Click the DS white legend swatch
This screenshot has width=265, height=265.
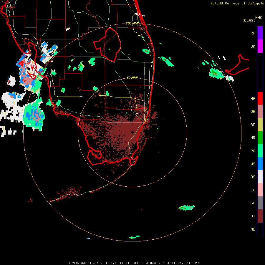point(260,177)
